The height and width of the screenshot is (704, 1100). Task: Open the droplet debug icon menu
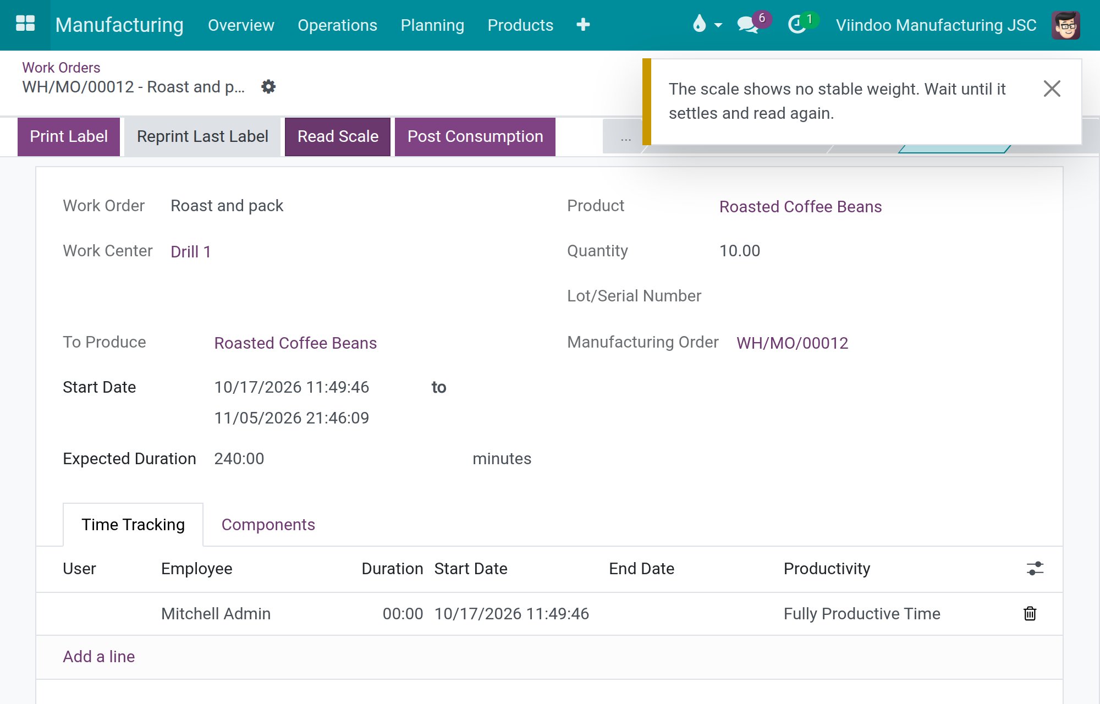point(707,24)
